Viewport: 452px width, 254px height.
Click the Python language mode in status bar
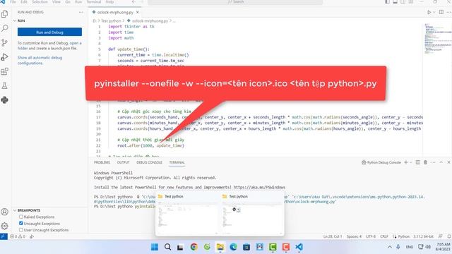pos(403,236)
